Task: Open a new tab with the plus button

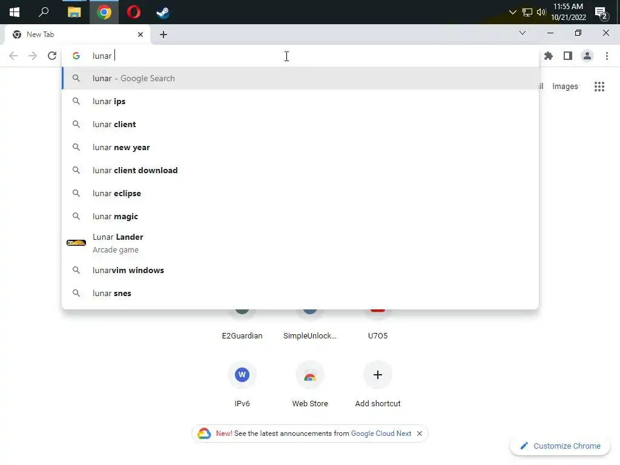Action: (x=163, y=35)
